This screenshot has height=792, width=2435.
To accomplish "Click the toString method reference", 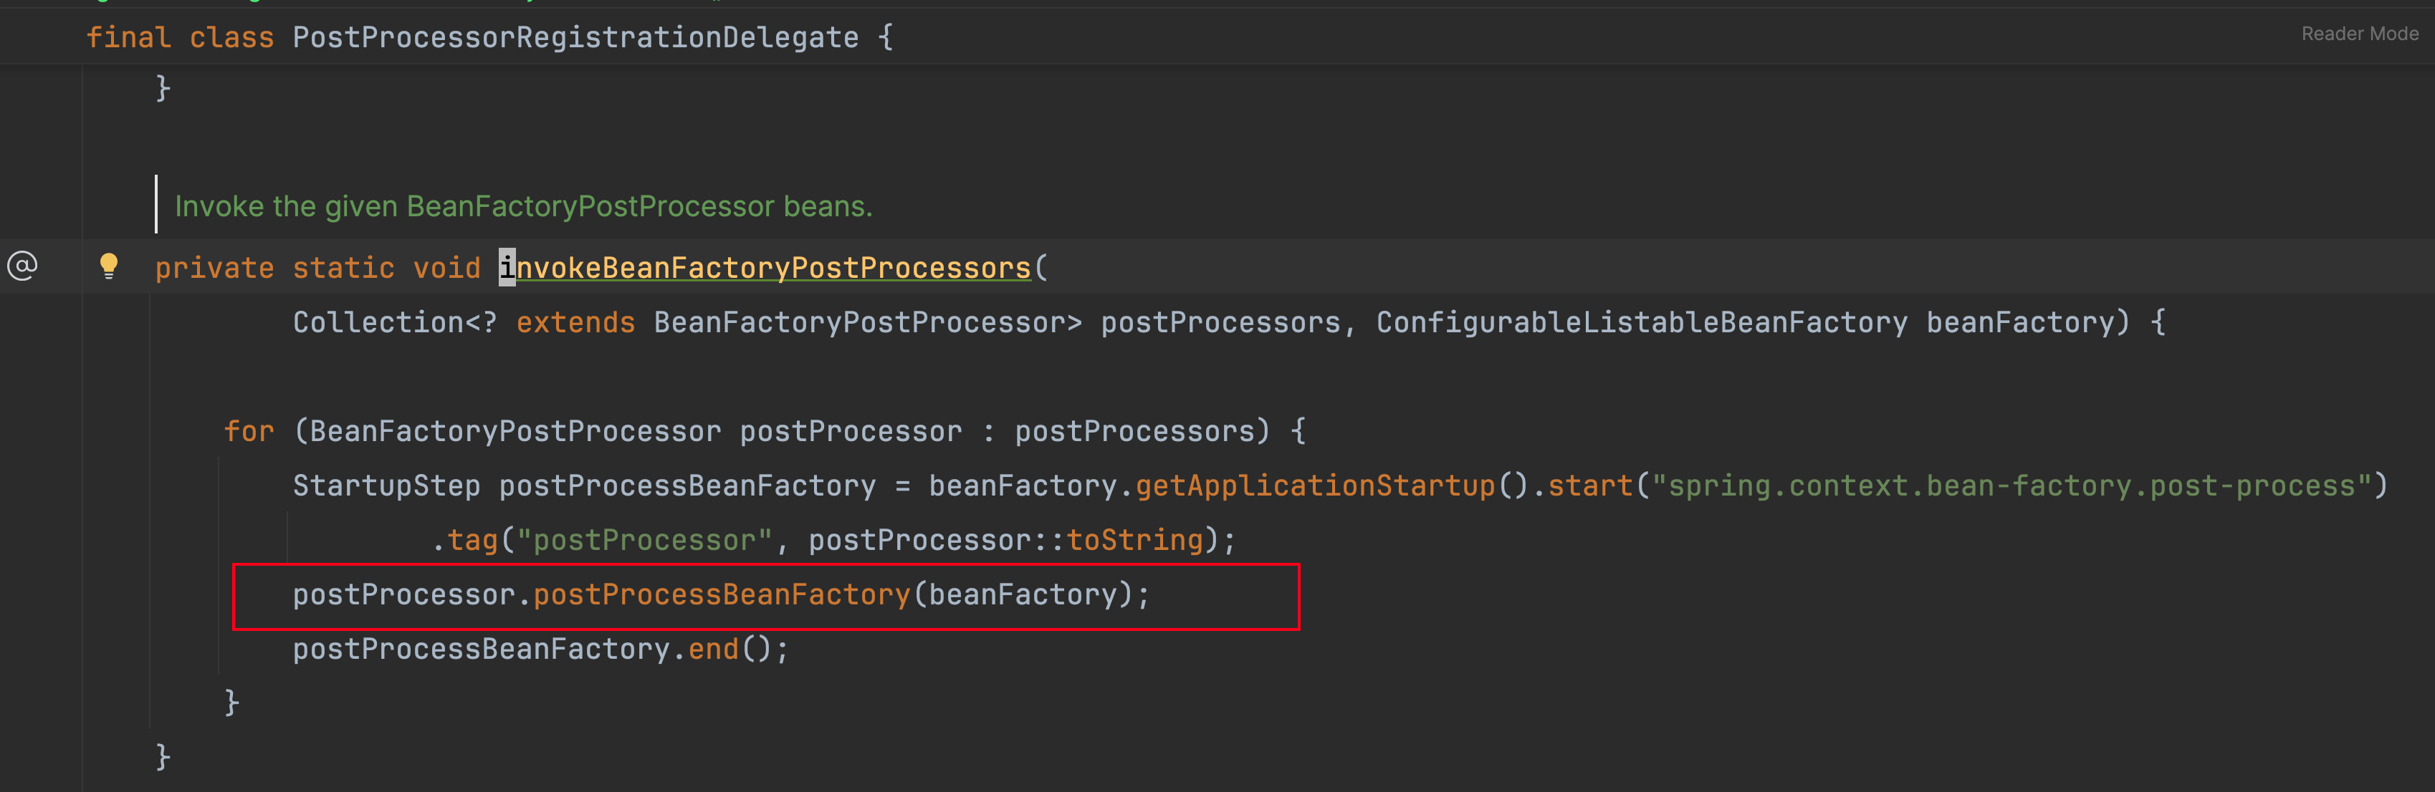I will click(1134, 541).
